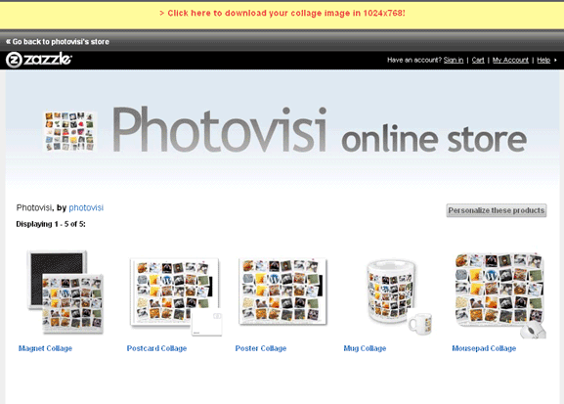Click the Magnet Collage product image
Image resolution: width=564 pixels, height=404 pixels.
point(65,292)
